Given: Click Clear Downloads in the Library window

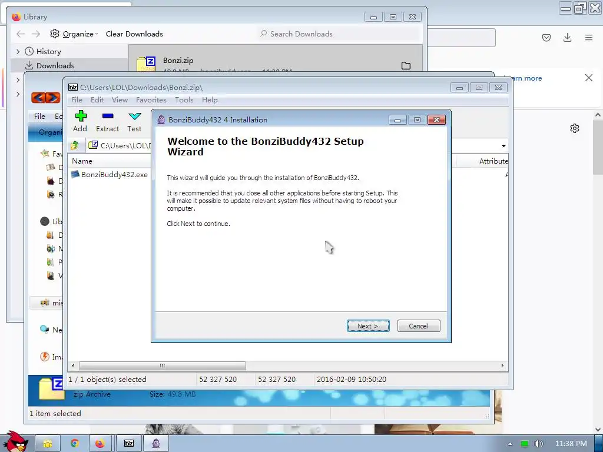Looking at the screenshot, I should 134,34.
